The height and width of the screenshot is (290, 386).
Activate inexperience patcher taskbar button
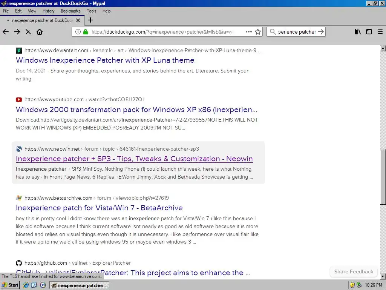pyautogui.click(x=79, y=285)
